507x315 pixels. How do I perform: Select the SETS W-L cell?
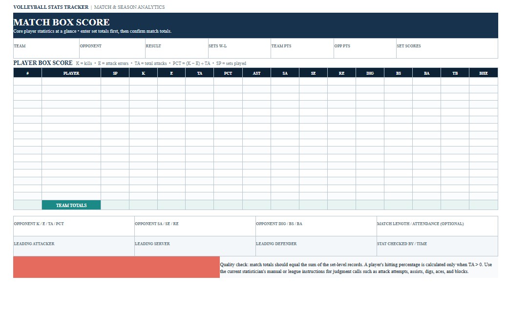(x=239, y=48)
